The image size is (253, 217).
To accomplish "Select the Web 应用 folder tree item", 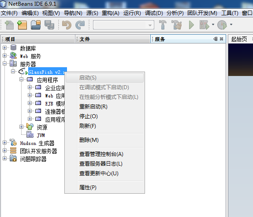I will (55, 96).
